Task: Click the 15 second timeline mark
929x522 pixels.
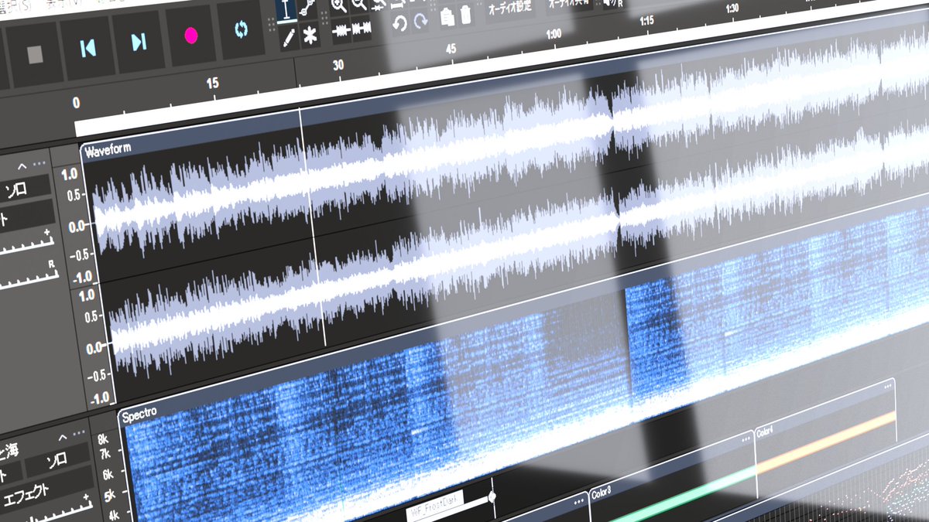Action: 212,84
